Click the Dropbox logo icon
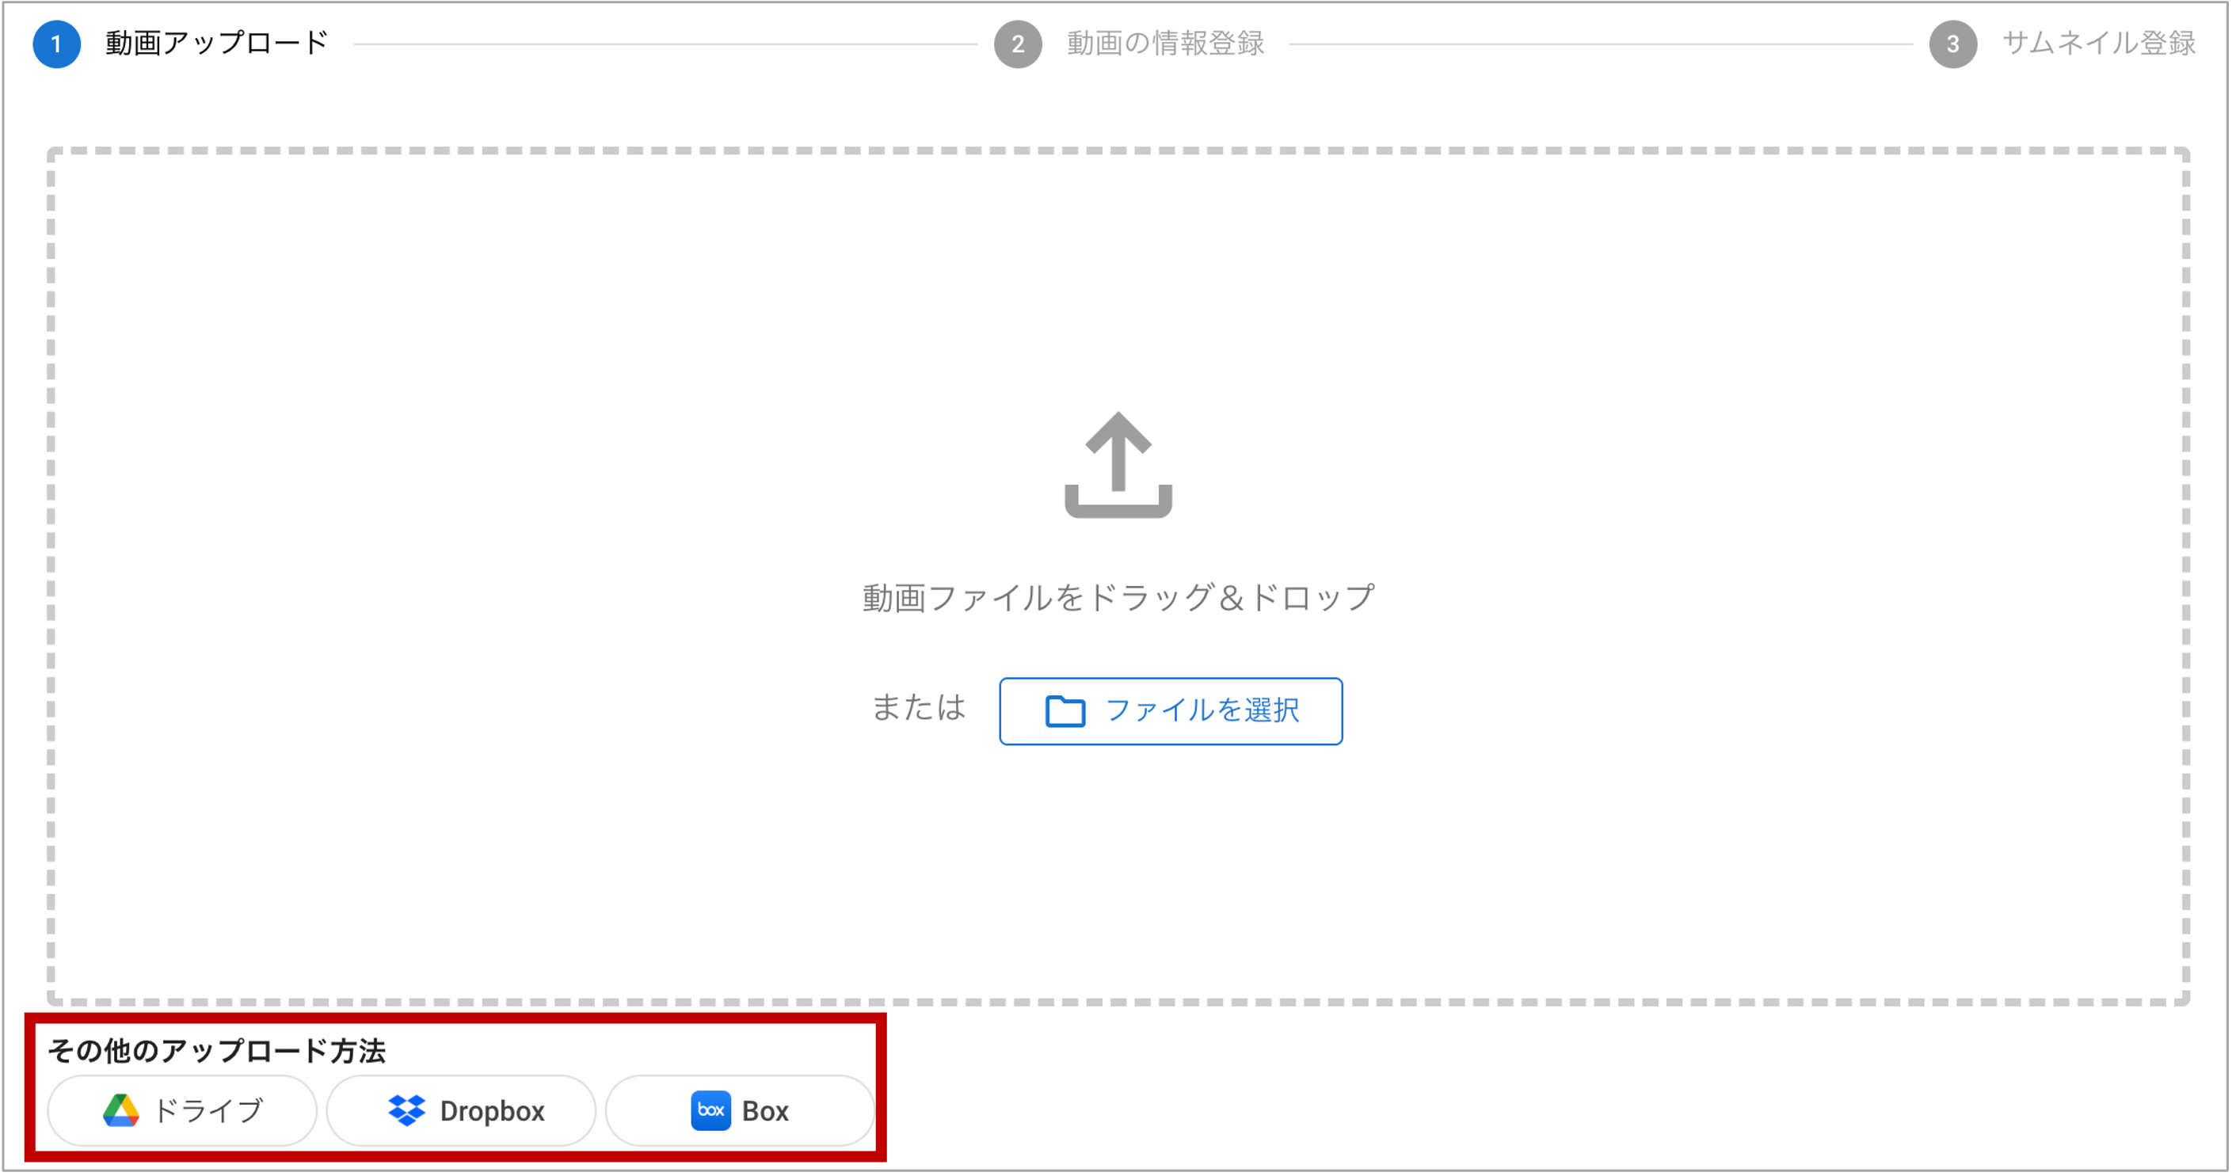Viewport: 2232px width, 1176px height. pyautogui.click(x=406, y=1110)
